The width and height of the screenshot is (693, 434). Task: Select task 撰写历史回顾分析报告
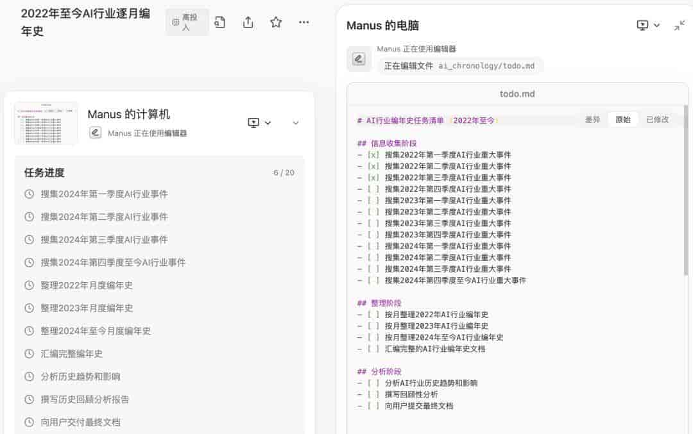tap(85, 399)
